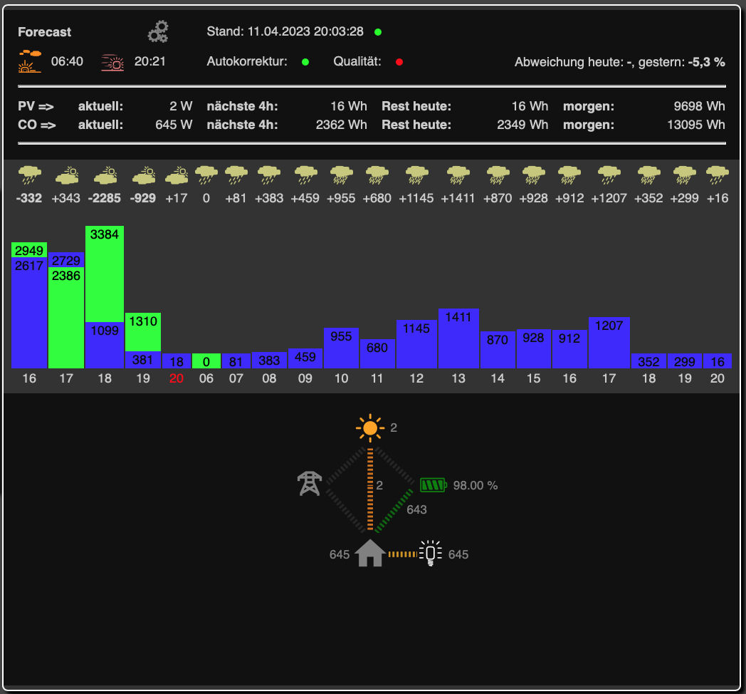
Task: Click the CO morgen value 13095 Wh
Action: pyautogui.click(x=696, y=125)
